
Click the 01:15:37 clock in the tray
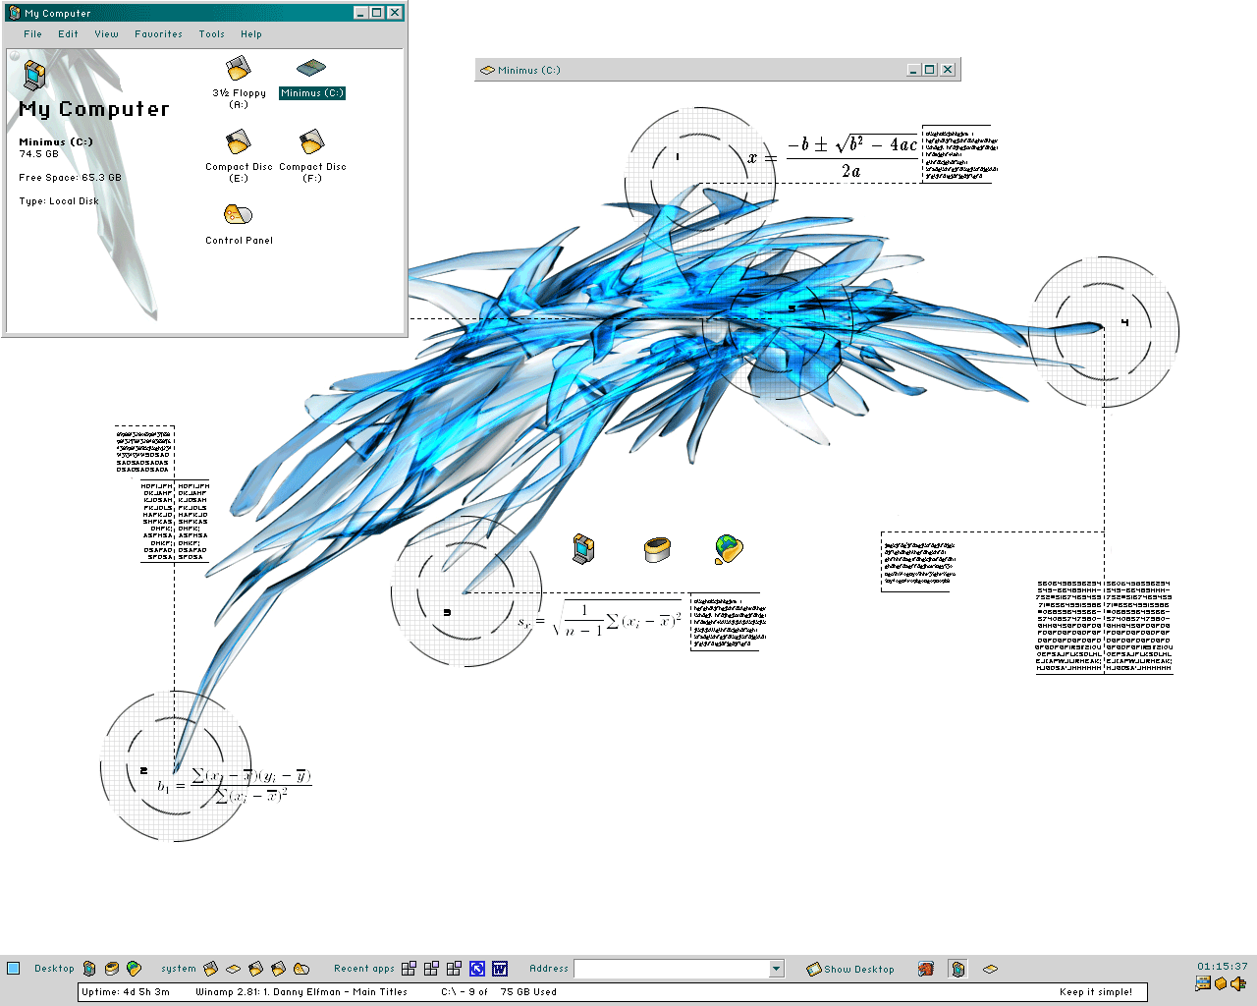(1222, 967)
